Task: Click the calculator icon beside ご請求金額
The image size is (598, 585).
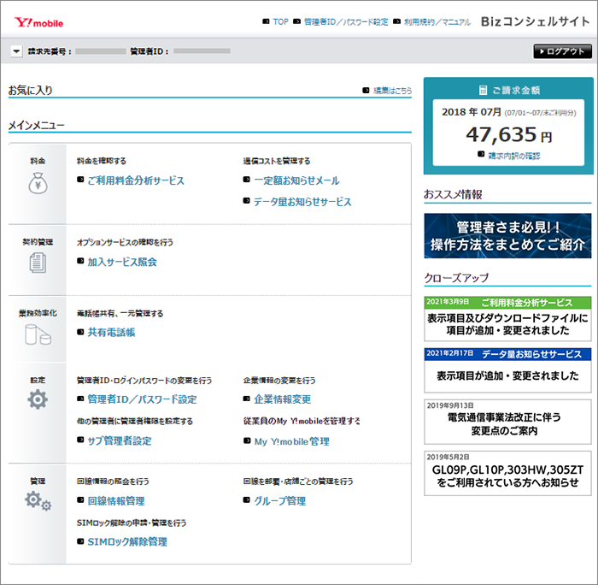Action: point(483,90)
